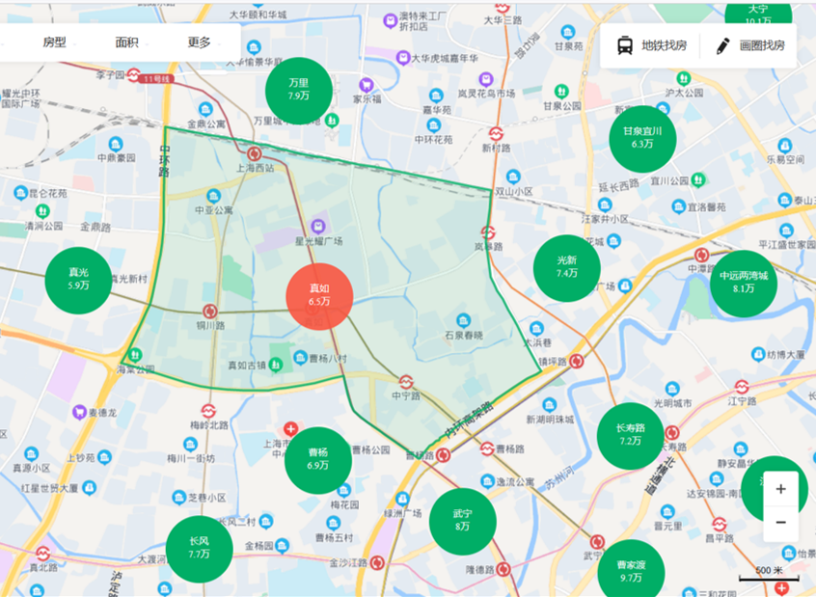The width and height of the screenshot is (816, 597).
Task: Click the 石泉春晓 residential building icon
Action: 464,320
